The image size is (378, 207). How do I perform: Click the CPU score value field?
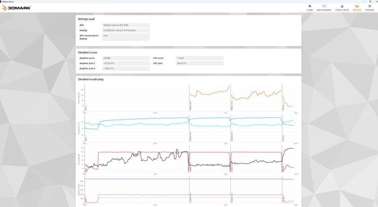click(x=200, y=58)
